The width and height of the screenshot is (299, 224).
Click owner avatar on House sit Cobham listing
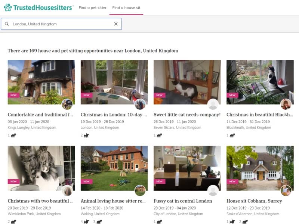coord(286,190)
